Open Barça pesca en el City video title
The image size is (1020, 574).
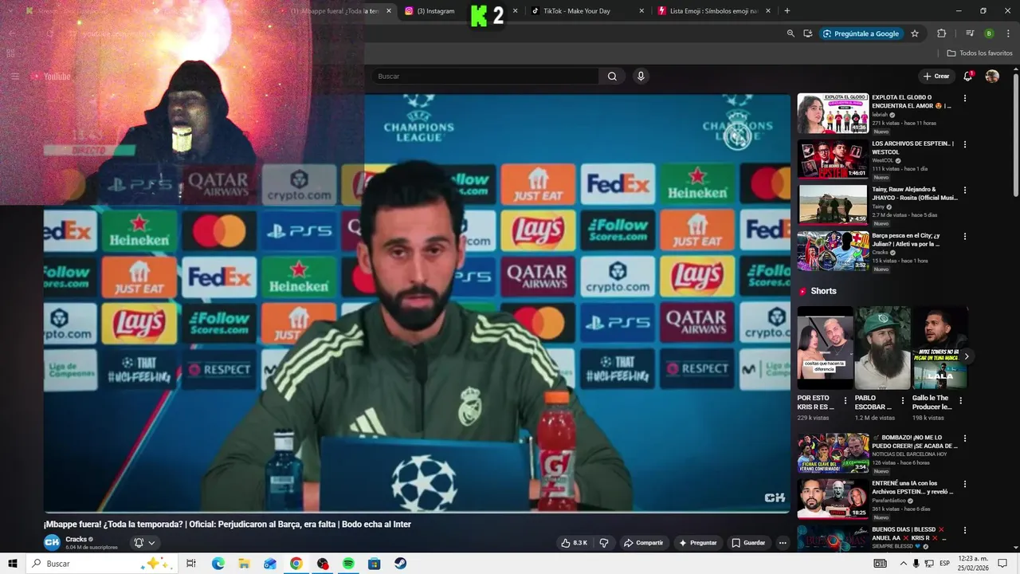coord(906,240)
